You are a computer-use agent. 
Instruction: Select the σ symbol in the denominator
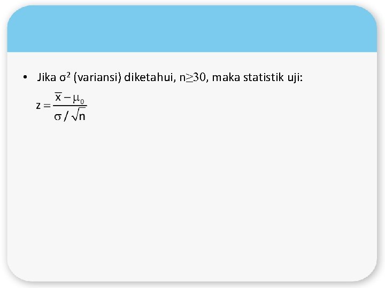pos(57,117)
